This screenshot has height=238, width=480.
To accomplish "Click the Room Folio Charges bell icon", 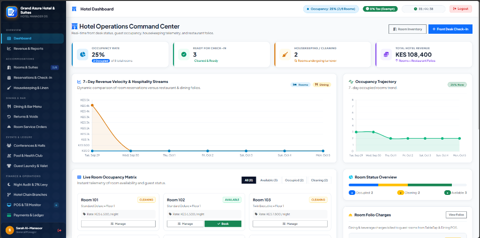I will click(351, 215).
